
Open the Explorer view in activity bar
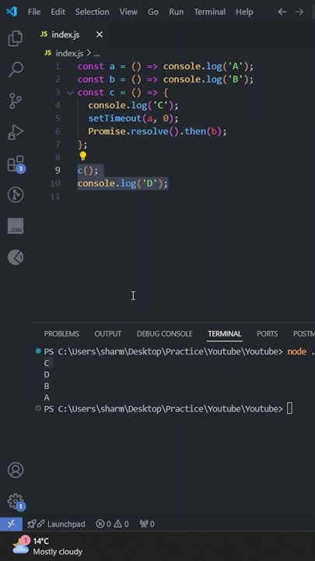coord(16,38)
